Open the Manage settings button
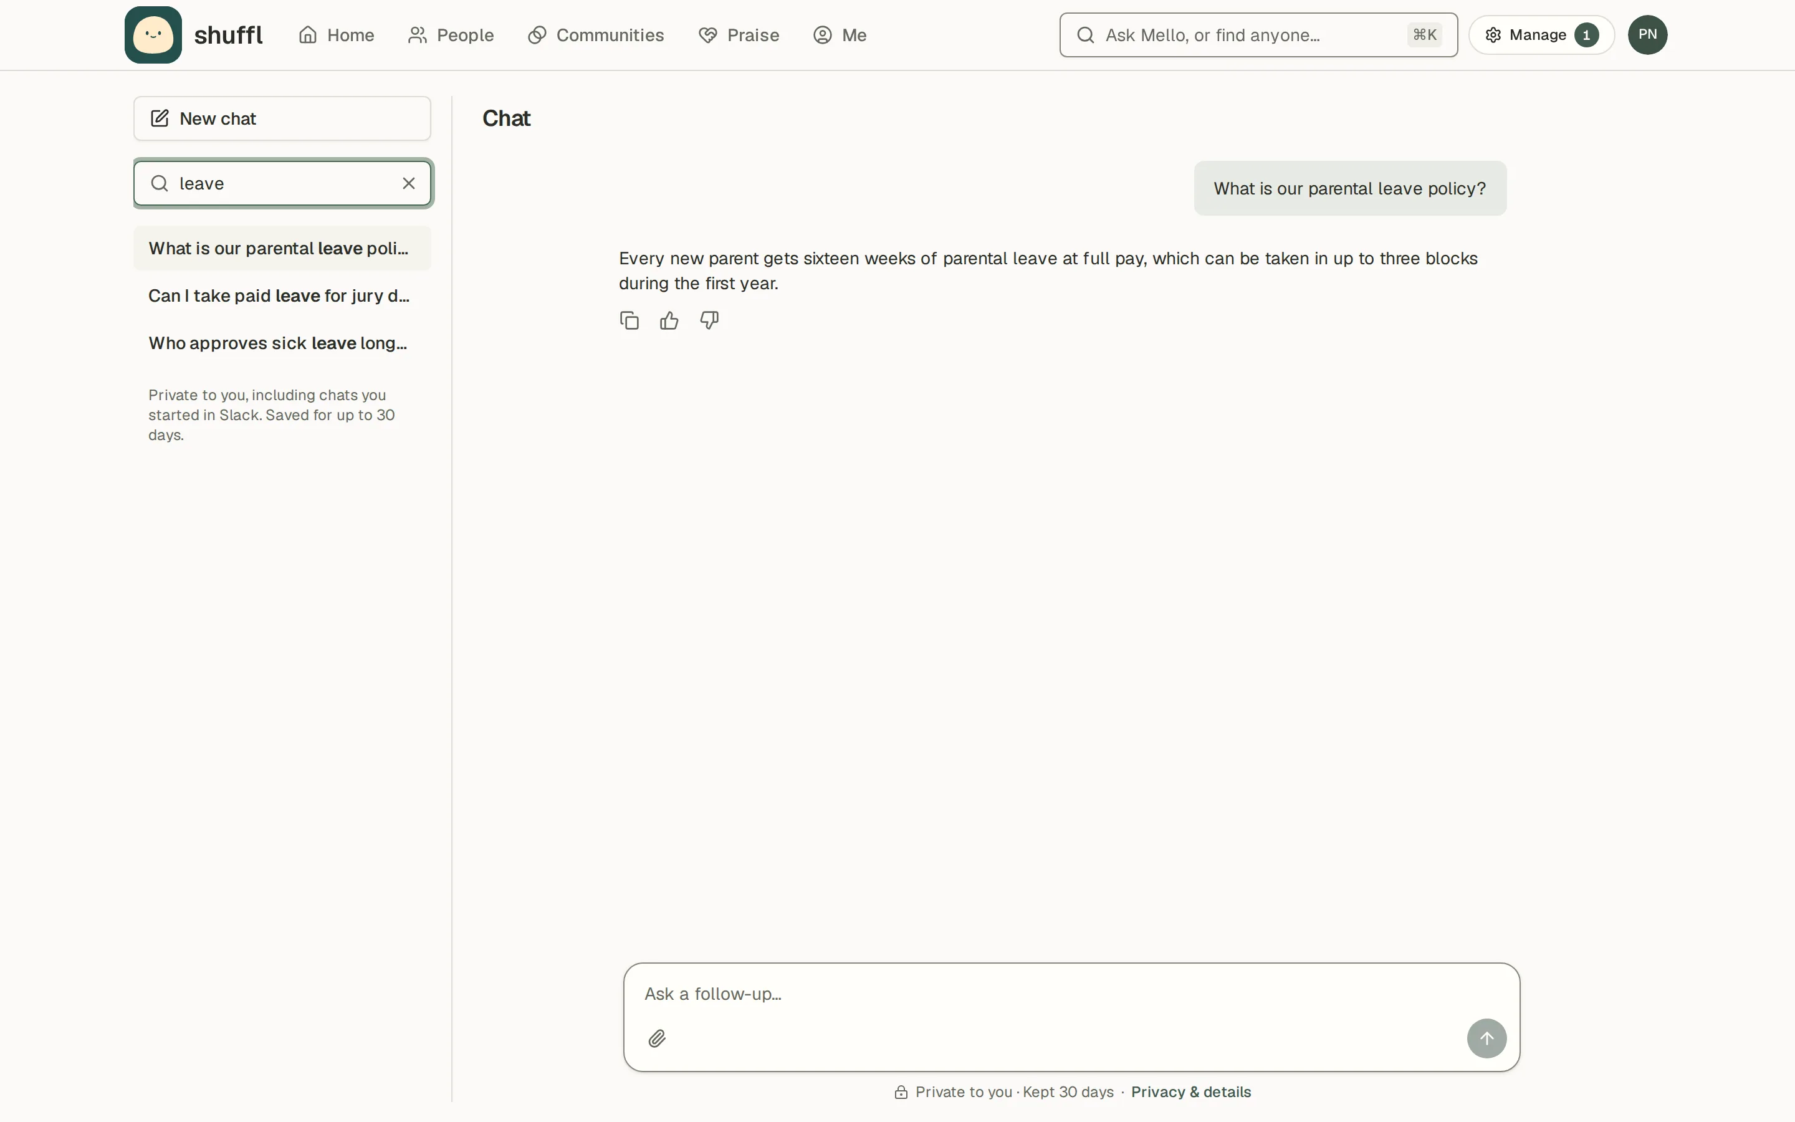 coord(1541,35)
